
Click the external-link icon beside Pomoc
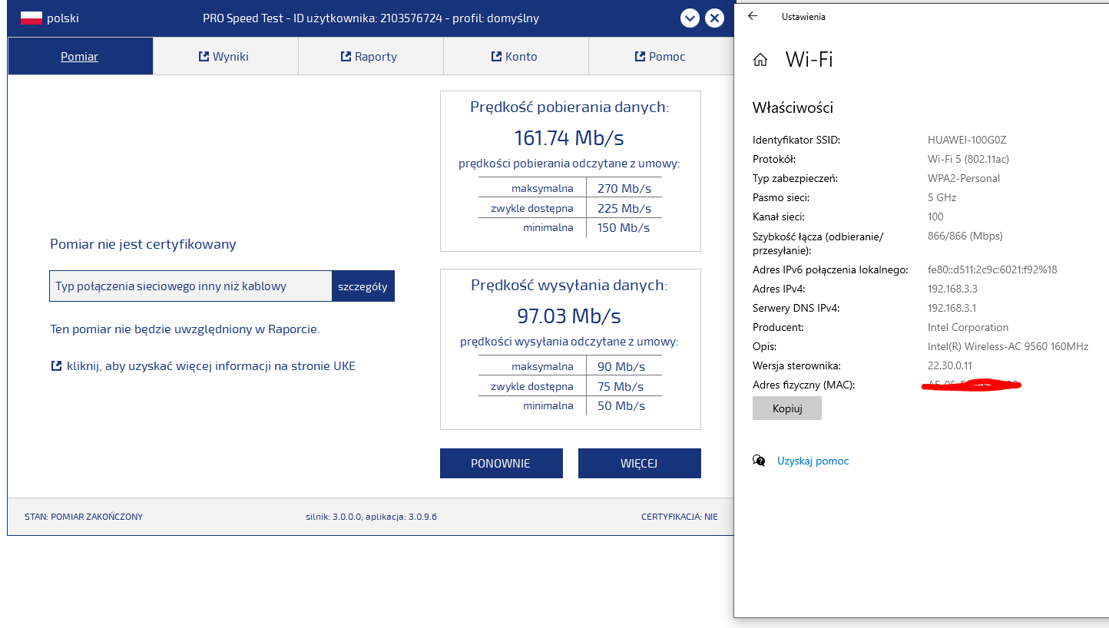[640, 56]
